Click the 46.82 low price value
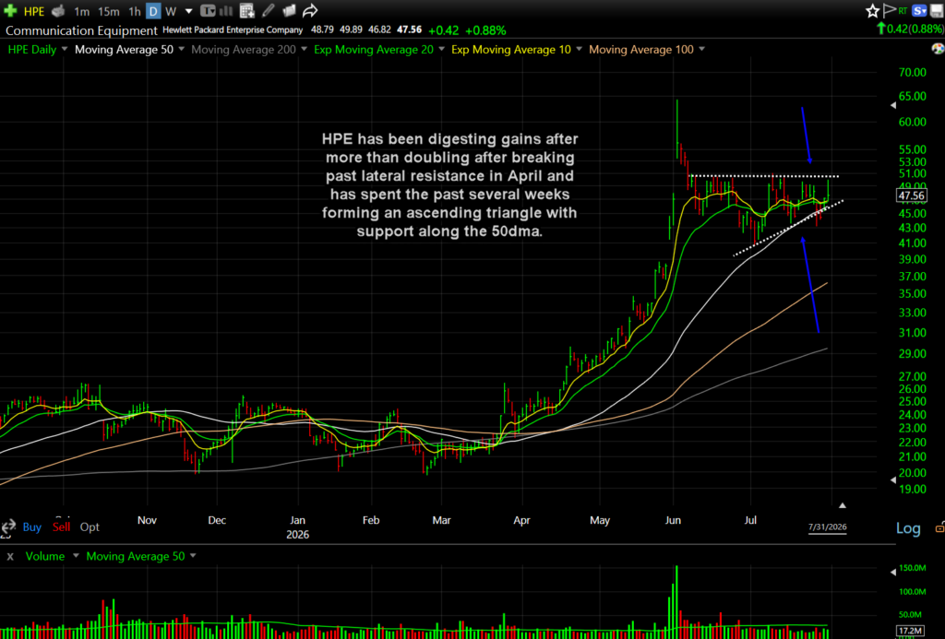This screenshot has height=639, width=945. point(379,30)
